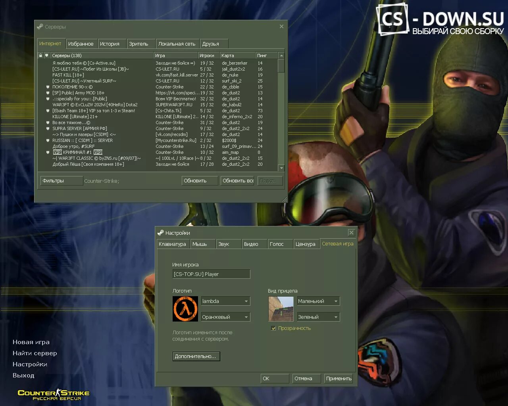The width and height of the screenshot is (508, 406).
Task: Click the Отмена button
Action: tap(306, 379)
